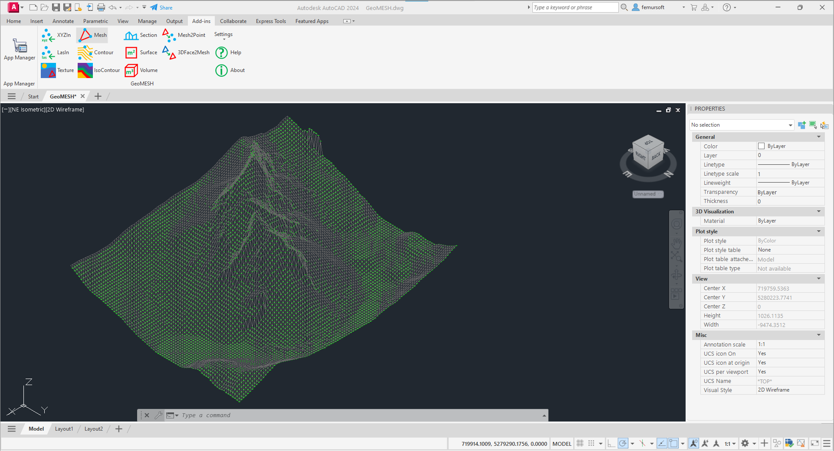Click the Mesh tool in GeoMESH ribbon
Image resolution: width=834 pixels, height=451 pixels.
tap(93, 35)
